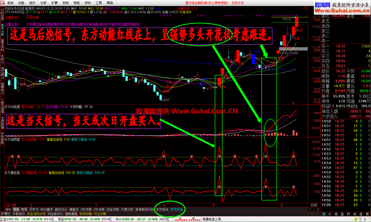Viewport: 371px width, 222px height.
Task: Click the 上证 index value 2281.45
Action: pyautogui.click(x=13, y=219)
